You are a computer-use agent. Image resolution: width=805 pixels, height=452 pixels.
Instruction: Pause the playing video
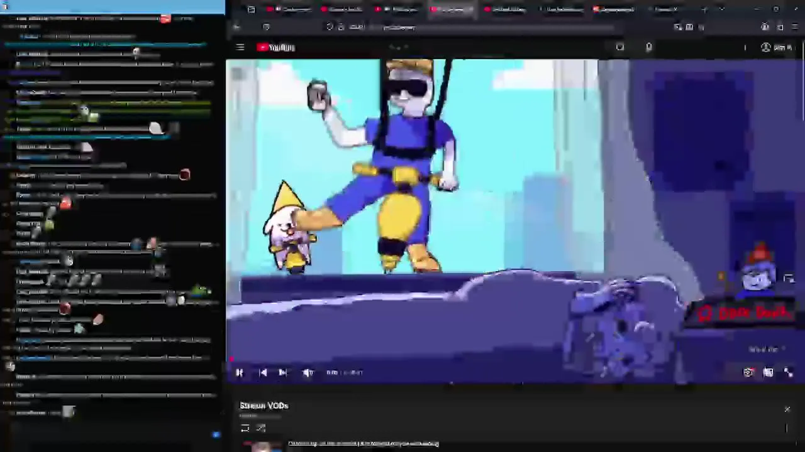(x=240, y=372)
